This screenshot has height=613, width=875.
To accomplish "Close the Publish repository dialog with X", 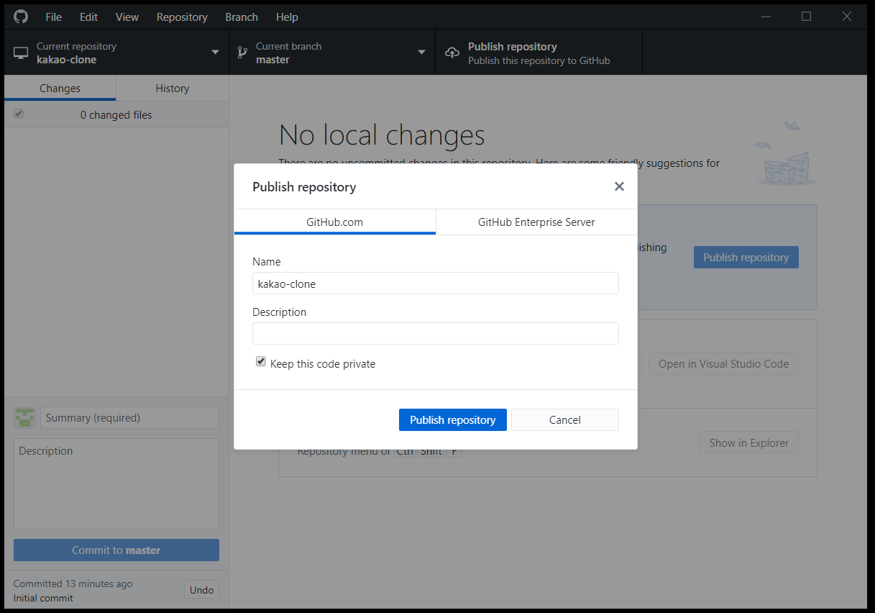I will pyautogui.click(x=619, y=186).
